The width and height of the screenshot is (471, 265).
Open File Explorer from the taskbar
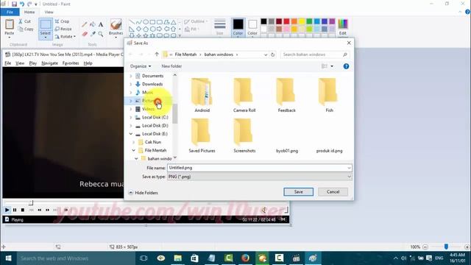(178, 258)
